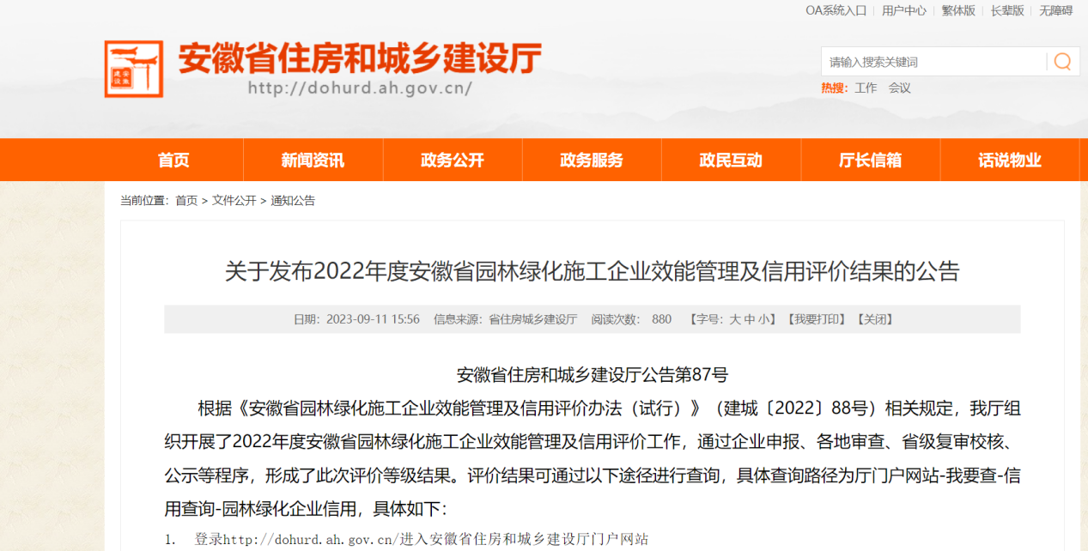Open the 话说物业 navigation item
Screen dimensions: 1088x551
click(1009, 160)
